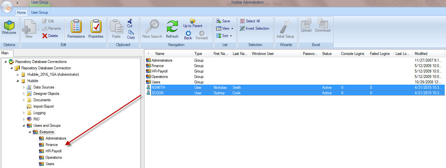Click the Copy icon in Clipboard
Image resolution: width=446 pixels, height=168 pixels.
(131, 33)
